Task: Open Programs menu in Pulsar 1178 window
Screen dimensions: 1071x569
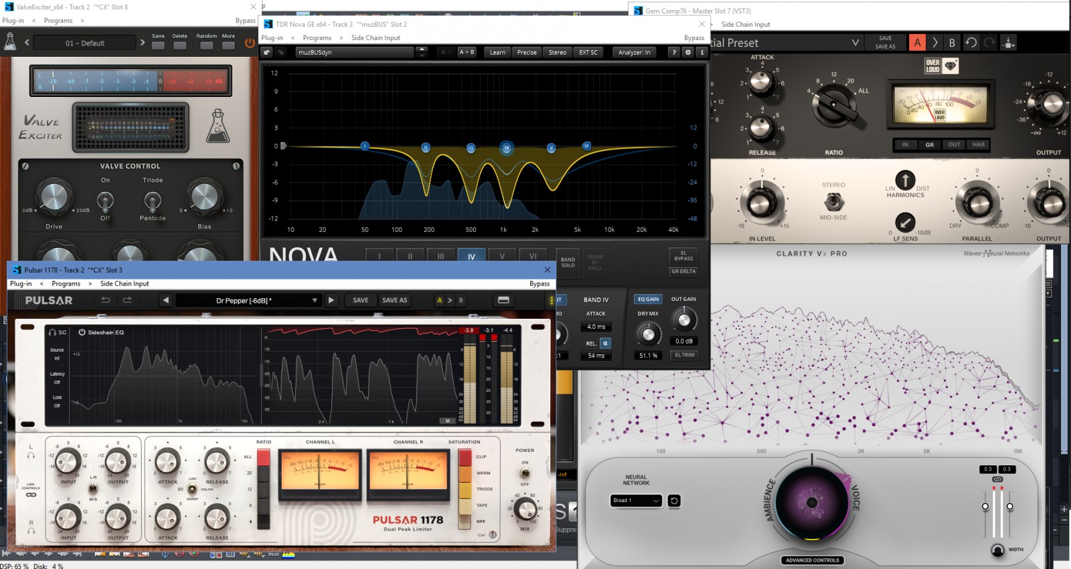Action: (x=66, y=283)
